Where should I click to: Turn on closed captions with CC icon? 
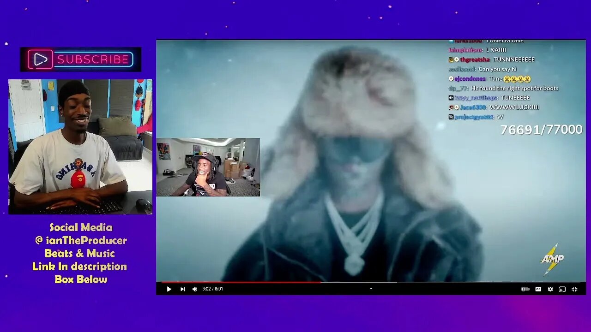tap(538, 289)
